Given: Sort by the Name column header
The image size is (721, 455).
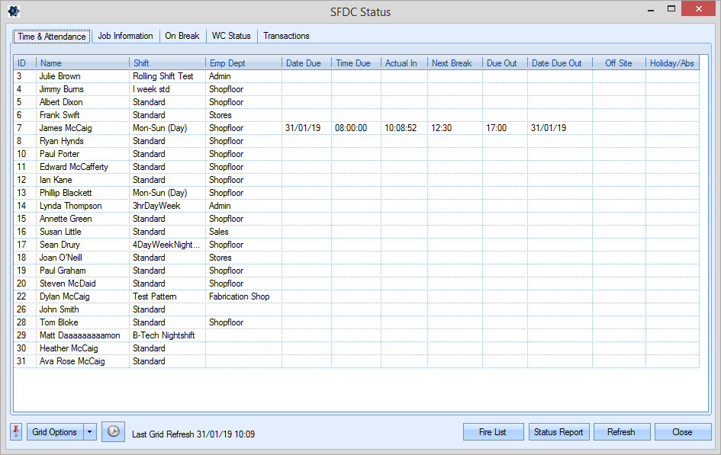Looking at the screenshot, I should (x=82, y=63).
